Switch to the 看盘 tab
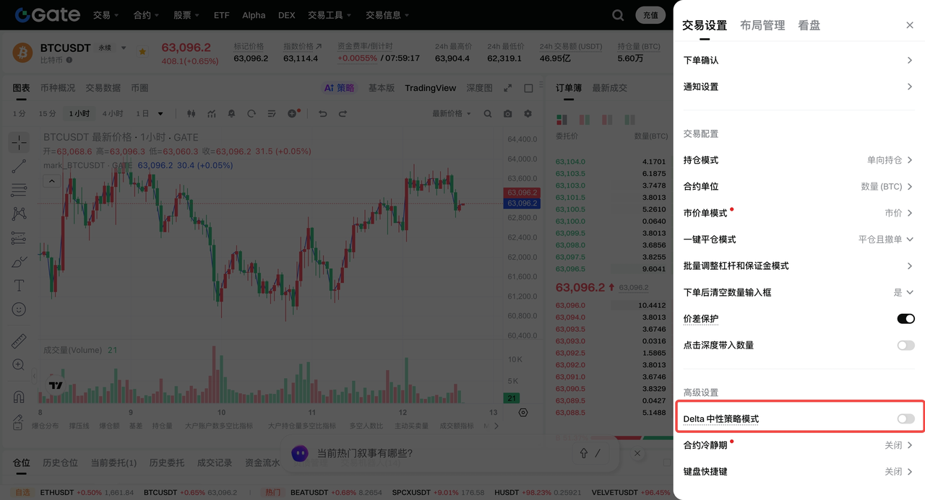 point(809,25)
